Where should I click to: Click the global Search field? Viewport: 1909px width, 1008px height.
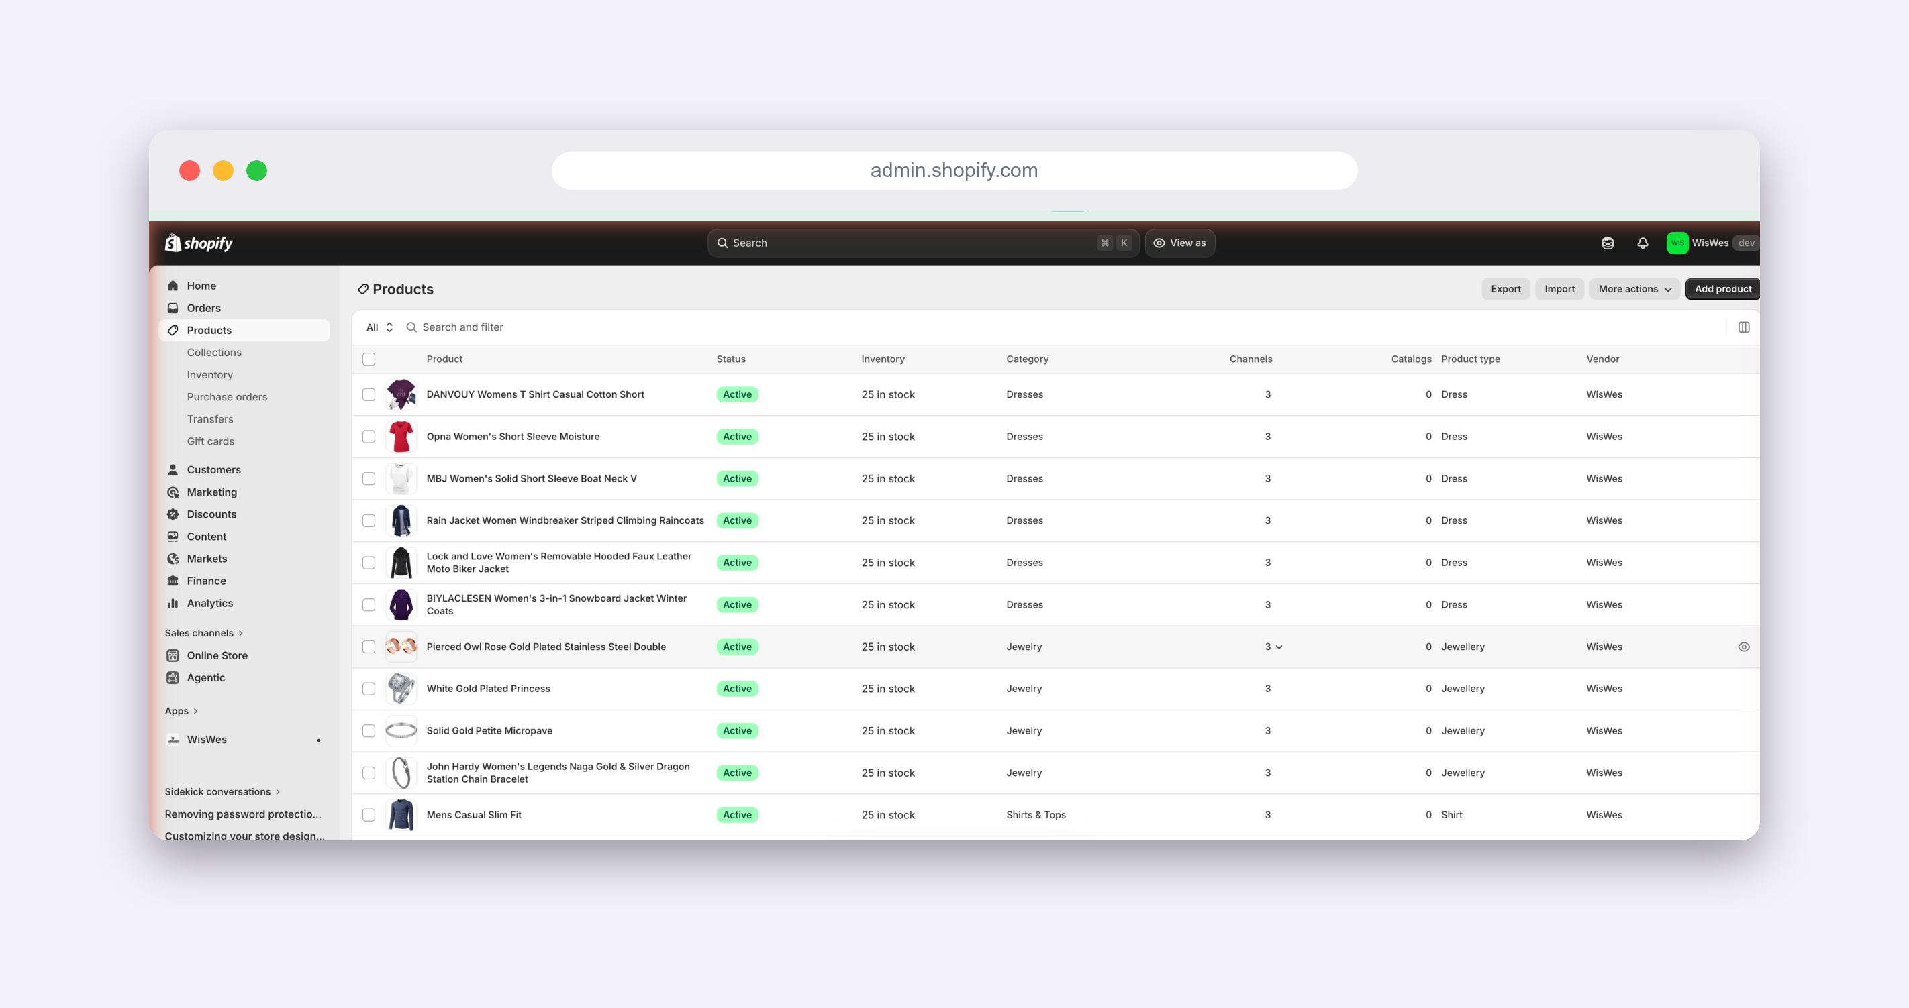923,243
